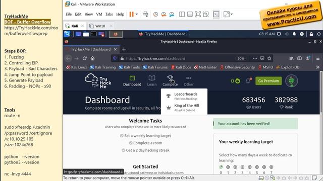
Task: Switch to the Win10 VM tab
Action: [100, 26]
